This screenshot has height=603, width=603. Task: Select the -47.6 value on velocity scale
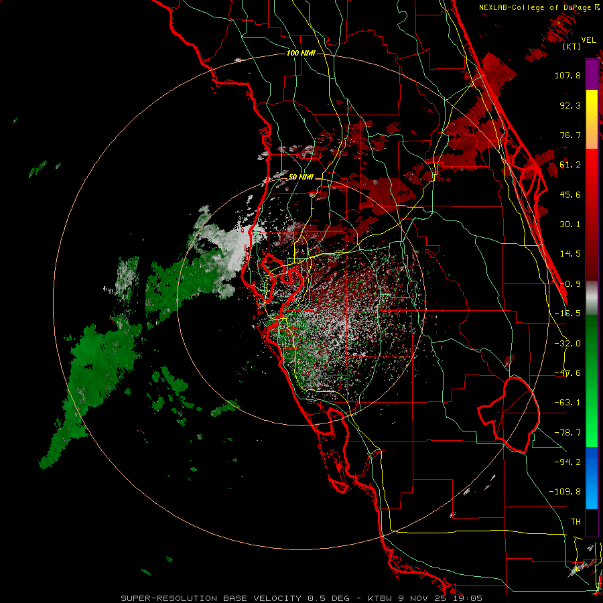[567, 373]
